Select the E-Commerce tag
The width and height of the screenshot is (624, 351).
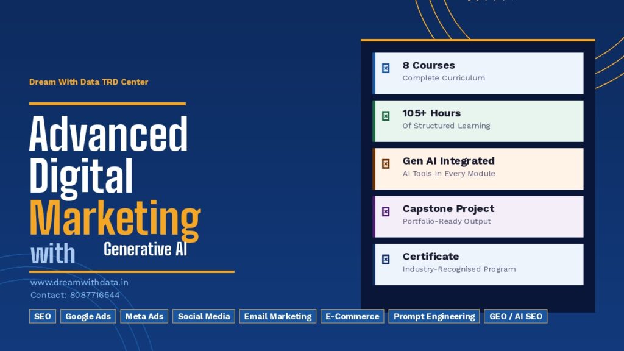(x=352, y=316)
